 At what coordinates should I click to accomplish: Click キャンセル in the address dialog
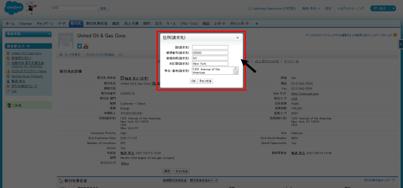[205, 81]
